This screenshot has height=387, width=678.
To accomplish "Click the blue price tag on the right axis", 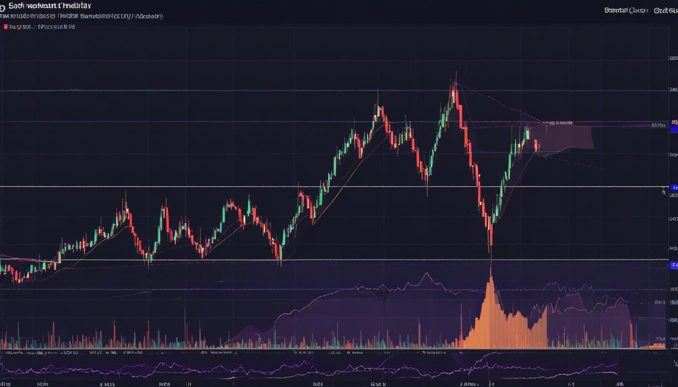I will [673, 128].
